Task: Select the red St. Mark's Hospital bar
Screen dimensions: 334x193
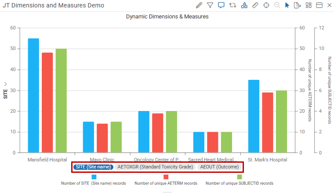Action: tap(268, 123)
